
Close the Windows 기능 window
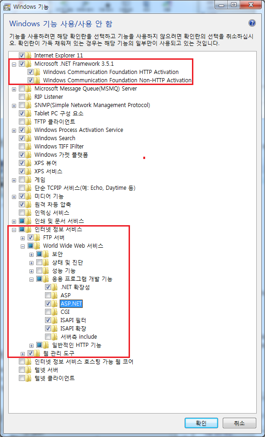point(250,4)
